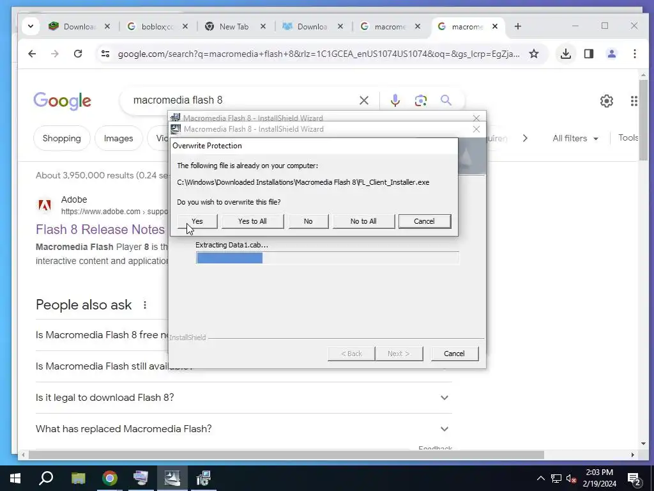654x491 pixels.
Task: Open Flash 8 Release Notes link
Action: (x=100, y=230)
